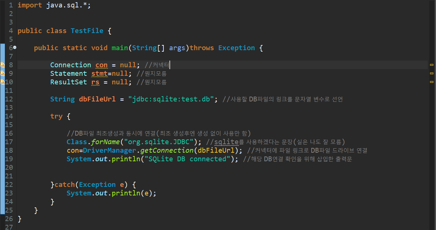
Task: Click the main method name
Action: click(120, 48)
